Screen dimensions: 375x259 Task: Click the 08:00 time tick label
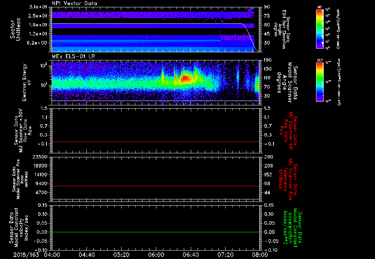[x=260, y=255]
